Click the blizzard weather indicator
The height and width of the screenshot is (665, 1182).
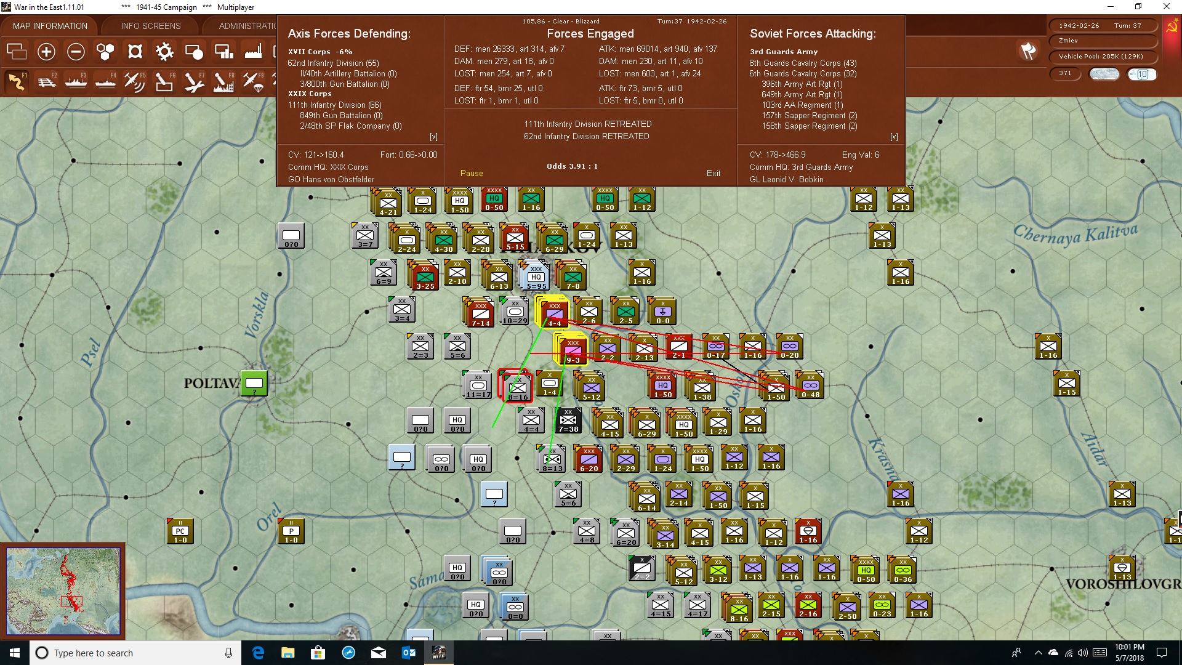[x=1104, y=74]
